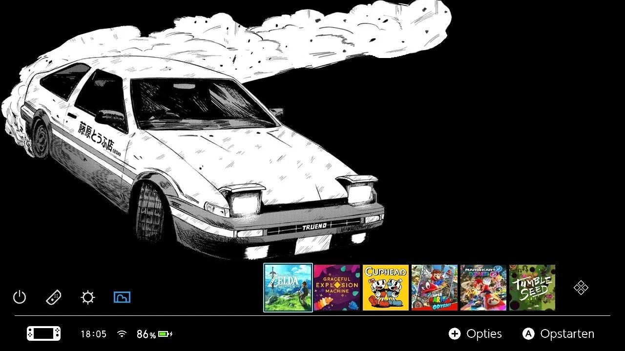
Task: Select the TumbleSeed game tile
Action: pyautogui.click(x=532, y=288)
